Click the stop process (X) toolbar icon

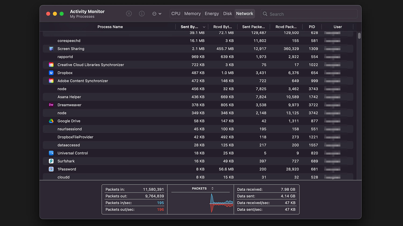tap(129, 14)
